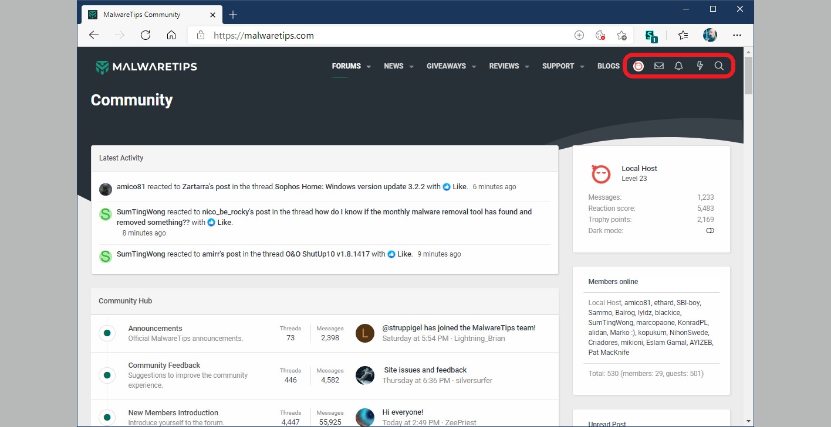The height and width of the screenshot is (427, 831).
Task: Expand the FORUMS dropdown arrow
Action: [369, 67]
